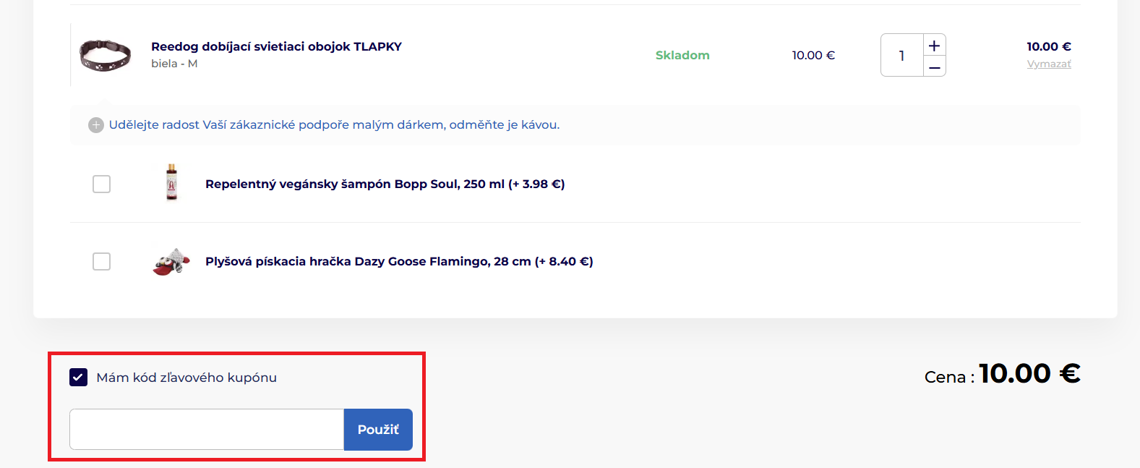1140x468 pixels.
Task: Click the collar quantity number field
Action: [901, 56]
